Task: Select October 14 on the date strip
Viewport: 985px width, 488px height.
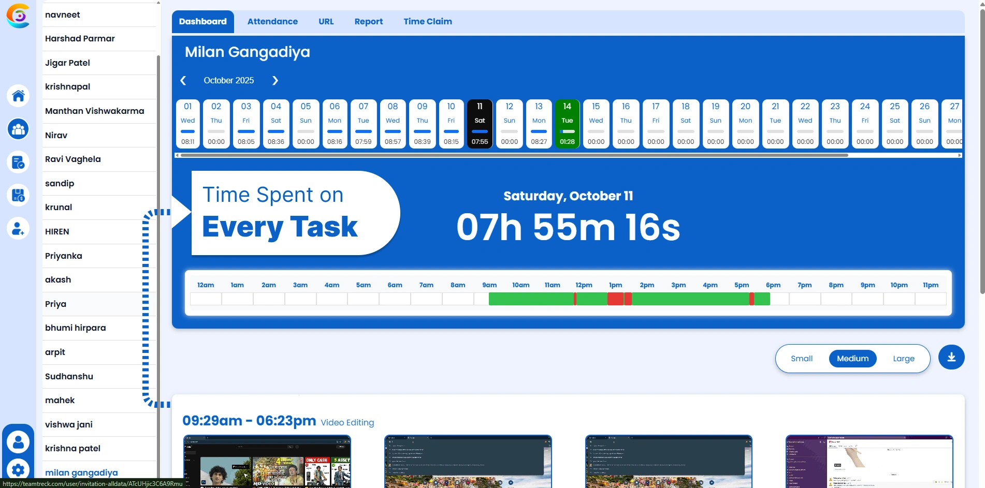Action: click(x=567, y=123)
